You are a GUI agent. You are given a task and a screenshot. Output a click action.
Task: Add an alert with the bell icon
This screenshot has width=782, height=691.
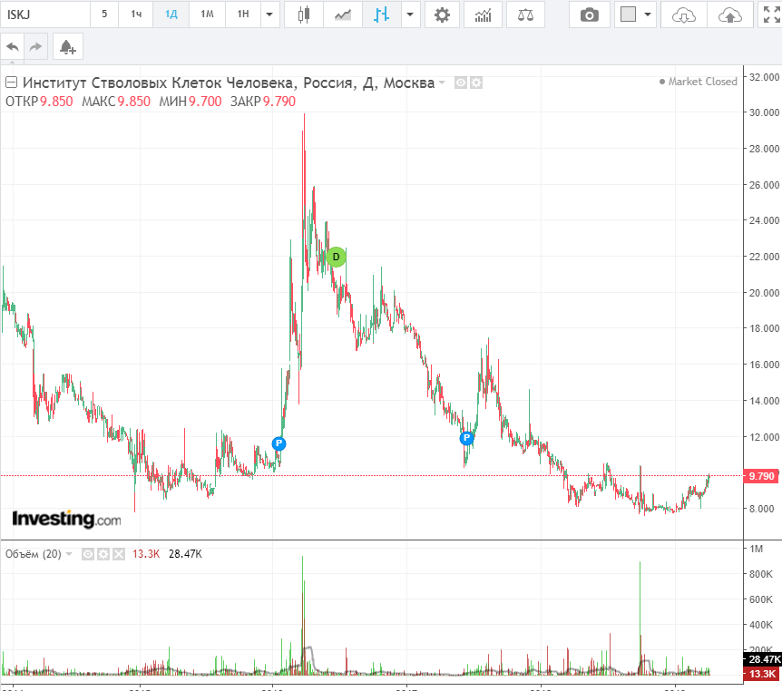pos(67,47)
